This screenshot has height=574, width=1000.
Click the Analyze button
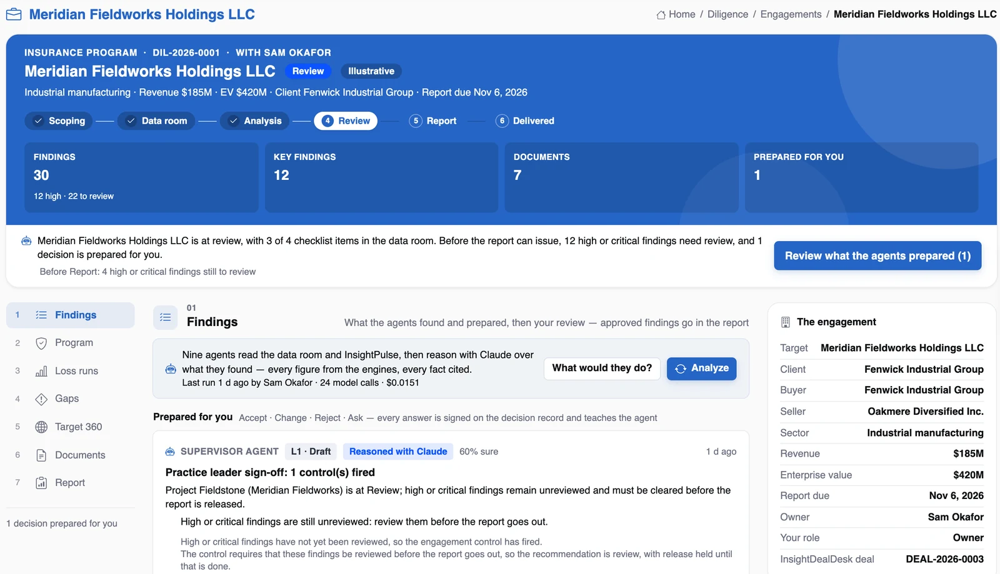coord(701,369)
